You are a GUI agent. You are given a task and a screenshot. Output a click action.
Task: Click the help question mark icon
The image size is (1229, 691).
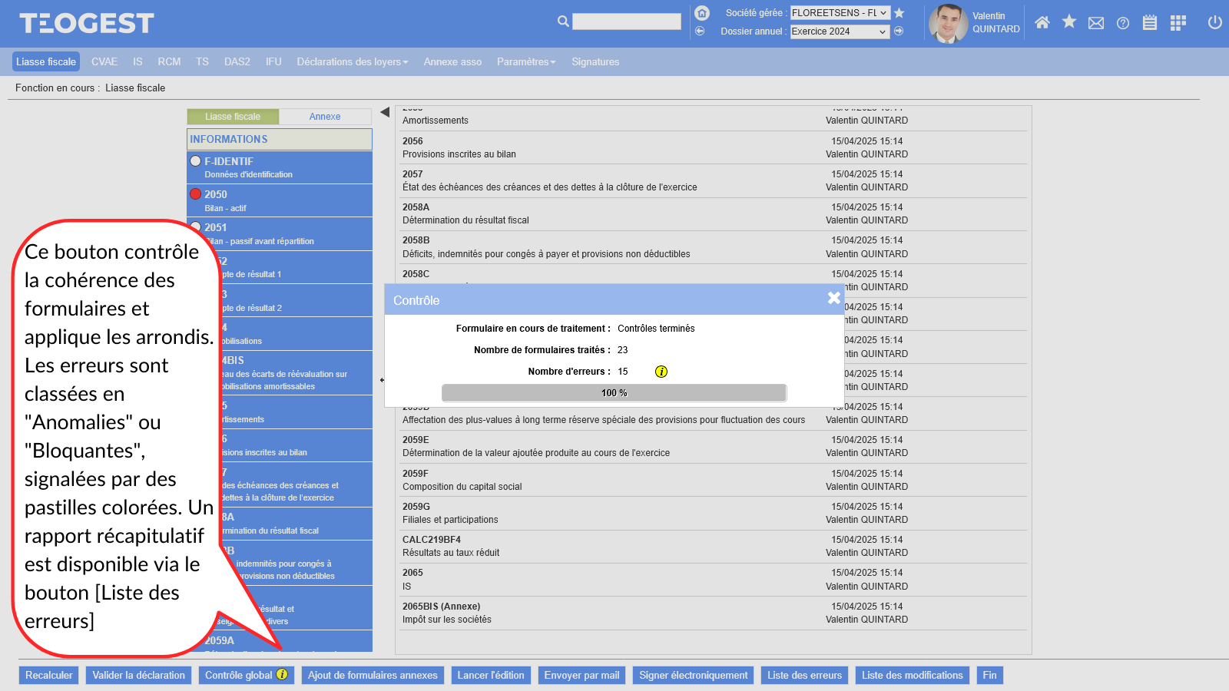[1123, 23]
